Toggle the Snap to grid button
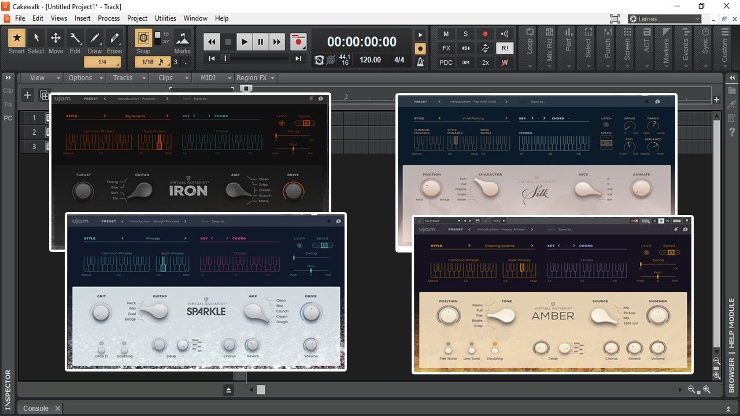Screen dimensions: 740x416 pyautogui.click(x=143, y=39)
